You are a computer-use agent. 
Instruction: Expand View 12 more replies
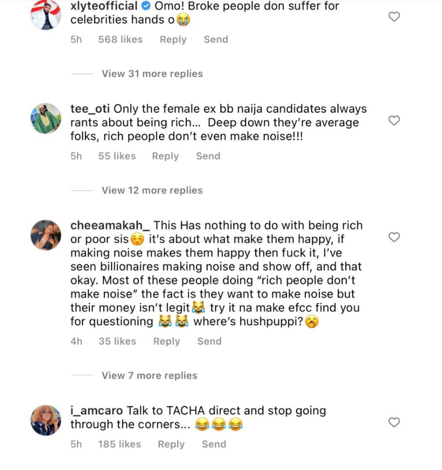pos(152,190)
